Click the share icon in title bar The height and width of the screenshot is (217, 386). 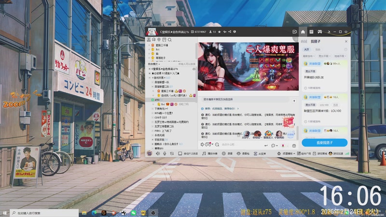click(x=230, y=32)
